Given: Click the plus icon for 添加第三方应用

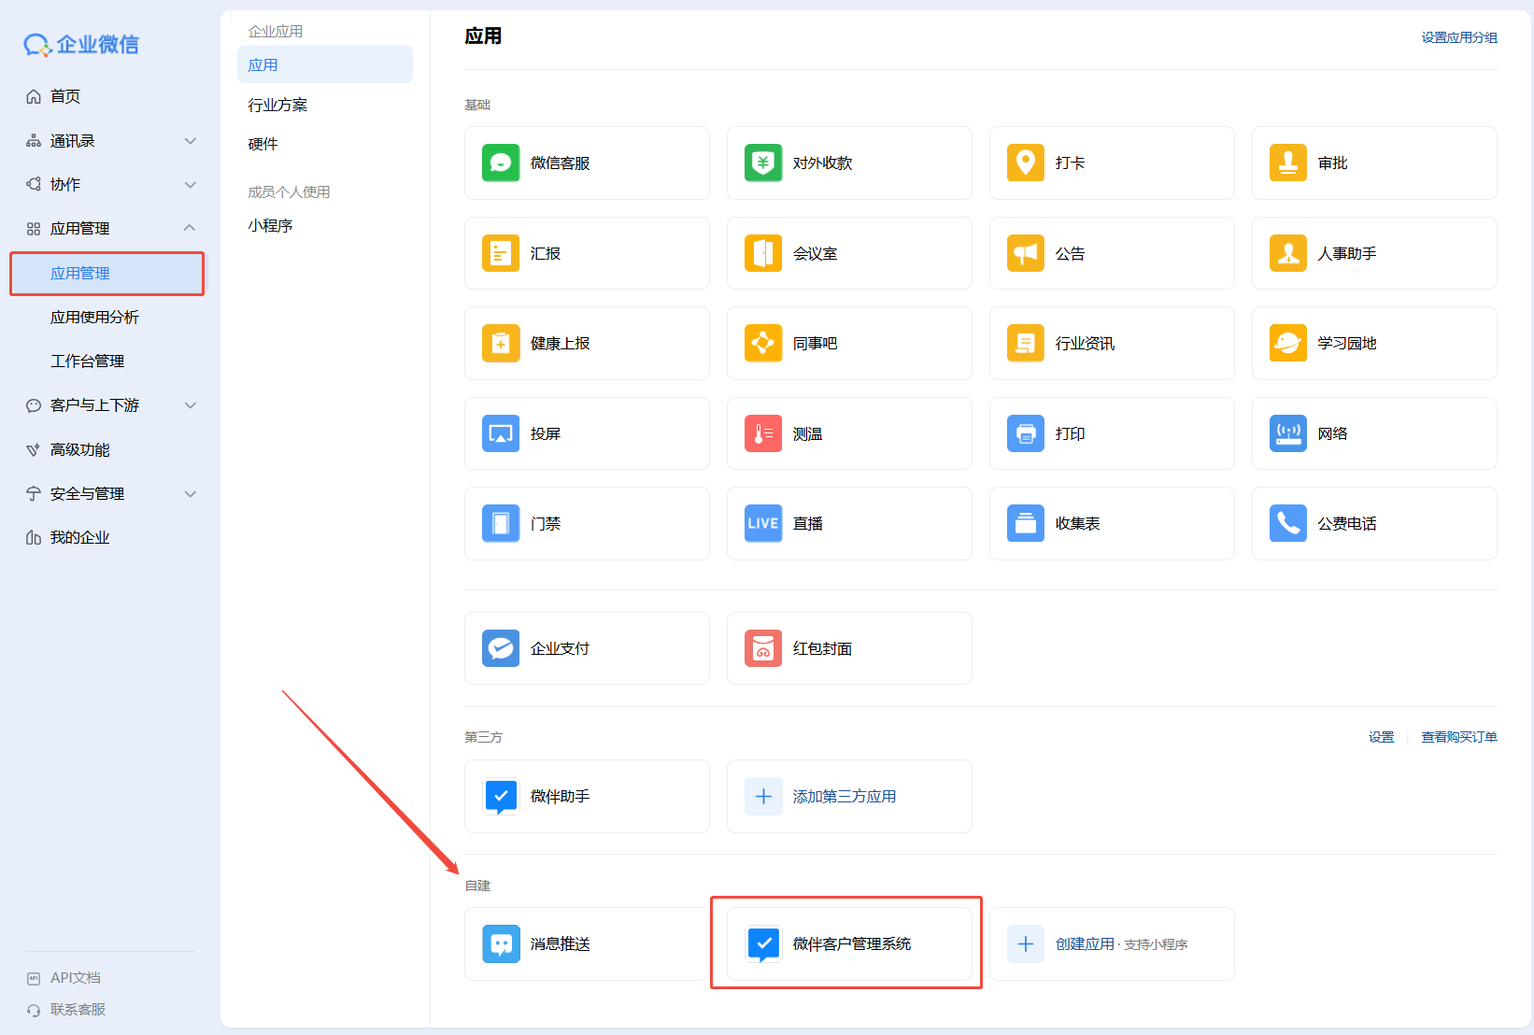Looking at the screenshot, I should click(x=763, y=796).
